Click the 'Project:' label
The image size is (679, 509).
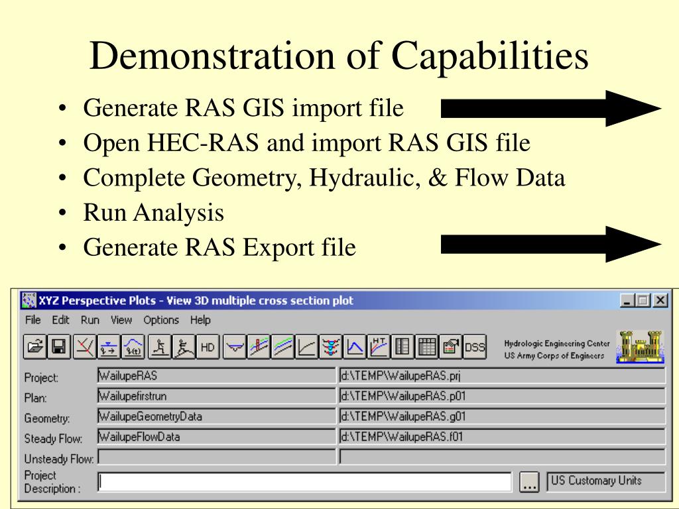41,378
